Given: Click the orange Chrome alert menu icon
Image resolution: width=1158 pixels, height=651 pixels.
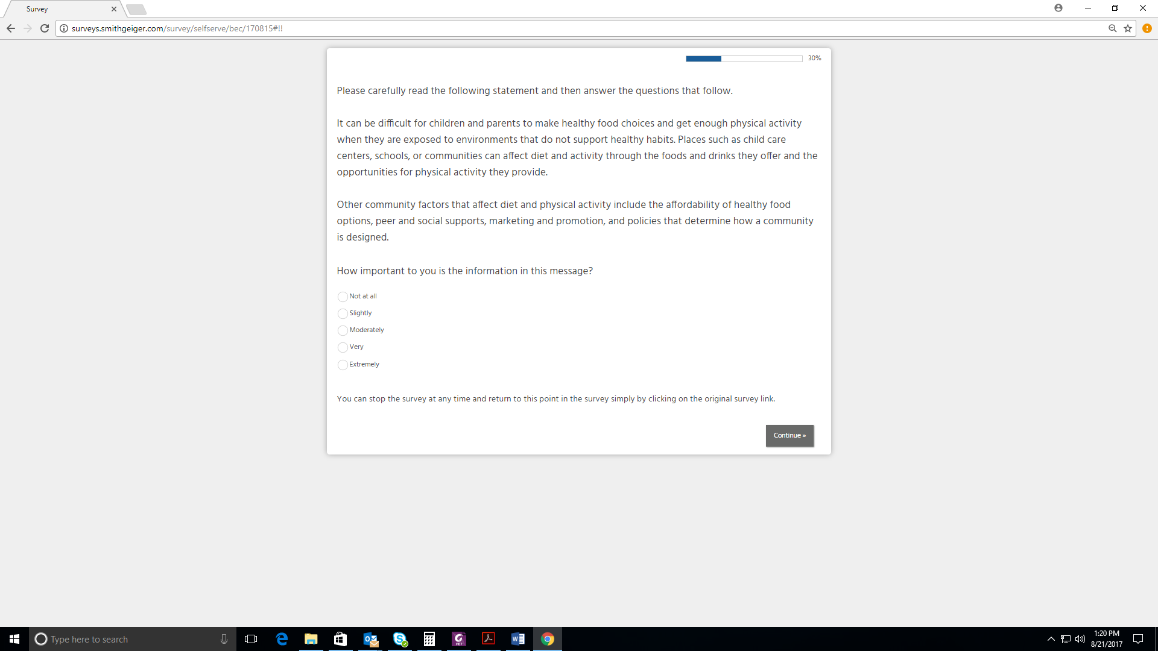Looking at the screenshot, I should tap(1147, 28).
